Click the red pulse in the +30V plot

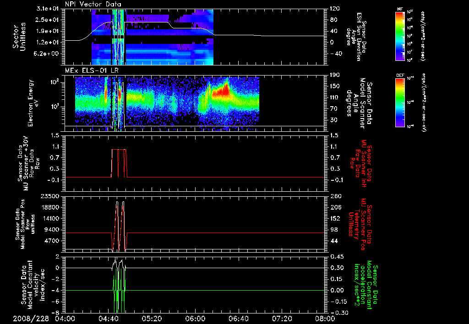pyautogui.click(x=119, y=163)
